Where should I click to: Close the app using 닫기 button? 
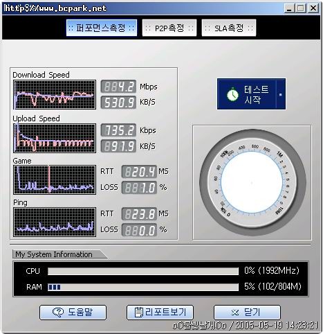[247, 313]
